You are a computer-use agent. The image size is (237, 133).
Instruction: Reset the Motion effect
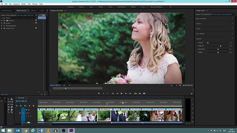(x=36, y=20)
